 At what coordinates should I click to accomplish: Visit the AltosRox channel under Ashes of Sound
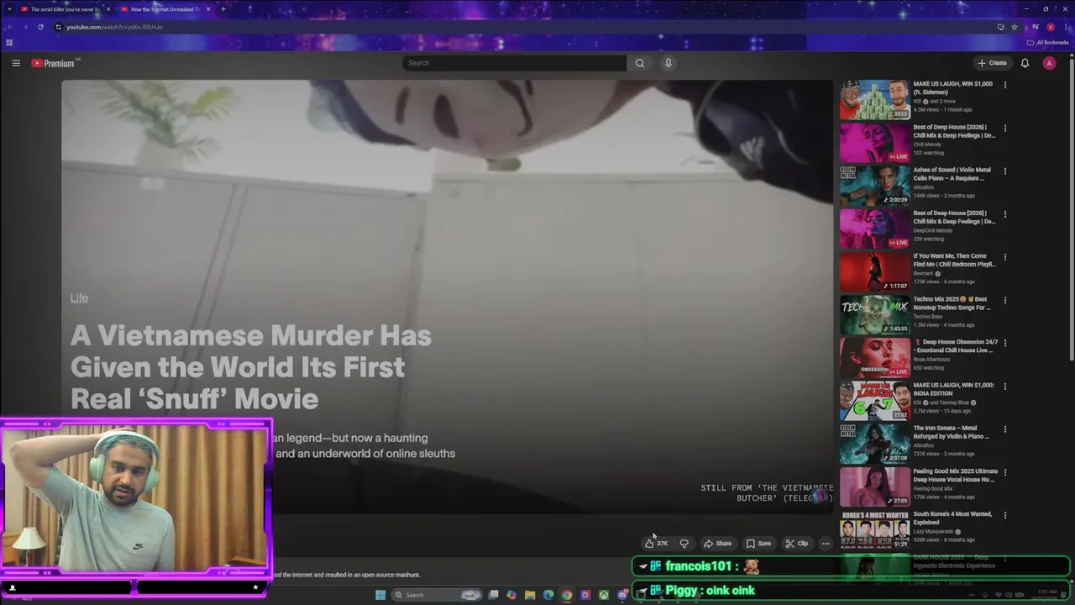(924, 187)
